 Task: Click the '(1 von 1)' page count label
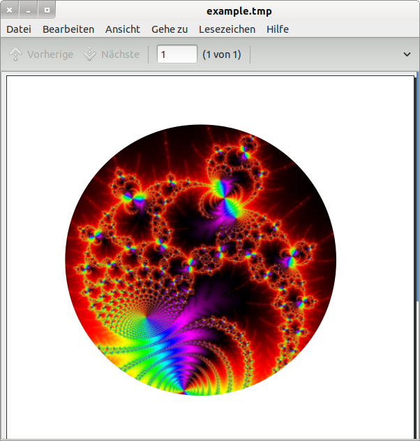221,54
